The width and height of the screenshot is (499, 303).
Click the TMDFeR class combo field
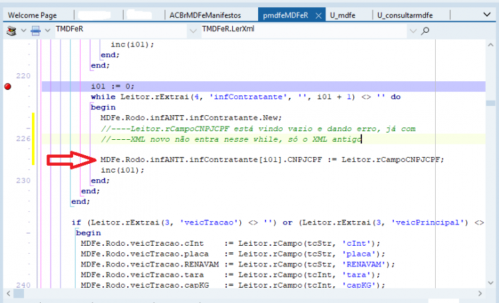pyautogui.click(x=121, y=31)
